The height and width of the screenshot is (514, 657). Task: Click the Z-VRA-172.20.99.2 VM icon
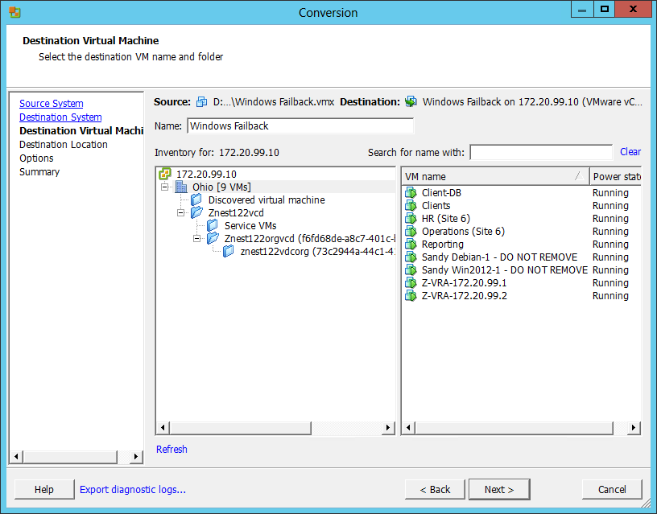411,295
